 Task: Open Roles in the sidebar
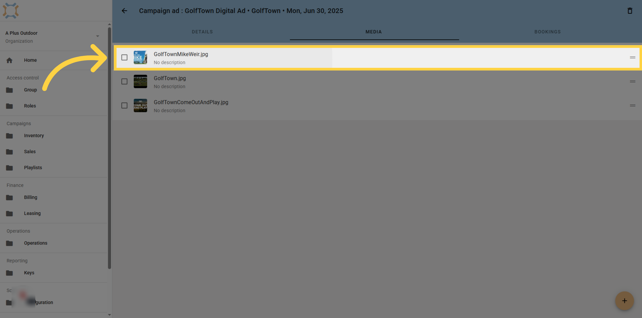pyautogui.click(x=30, y=106)
